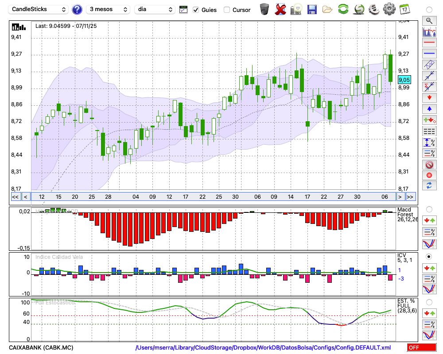Click the 9,05 current price label
The width and height of the screenshot is (443, 354).
point(404,80)
